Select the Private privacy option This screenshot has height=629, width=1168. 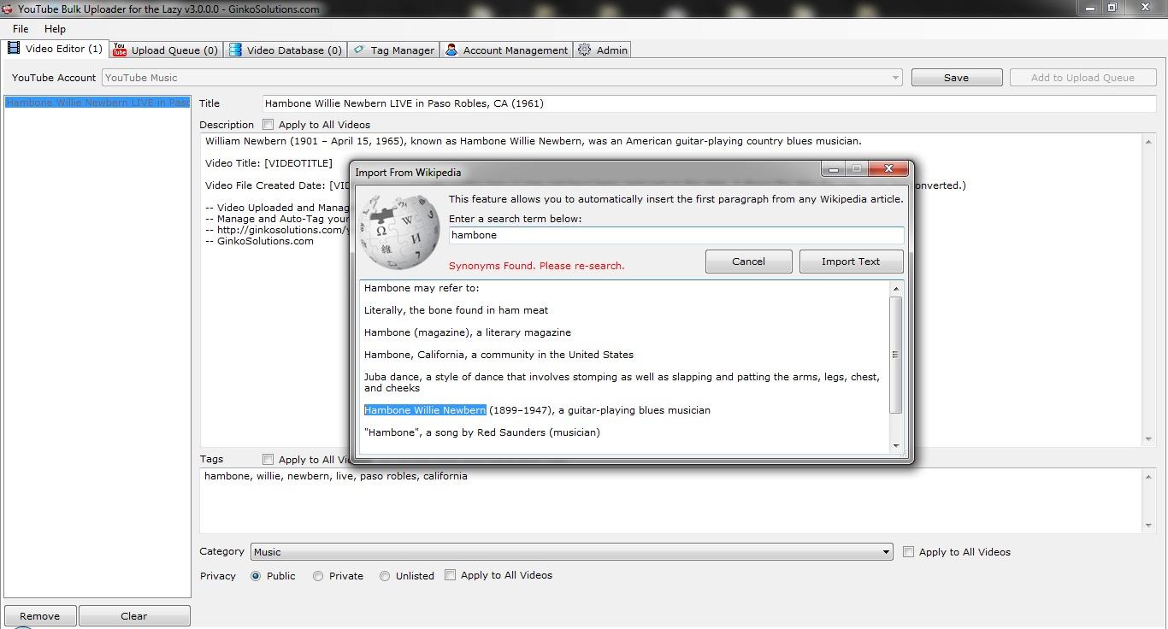coord(318,576)
